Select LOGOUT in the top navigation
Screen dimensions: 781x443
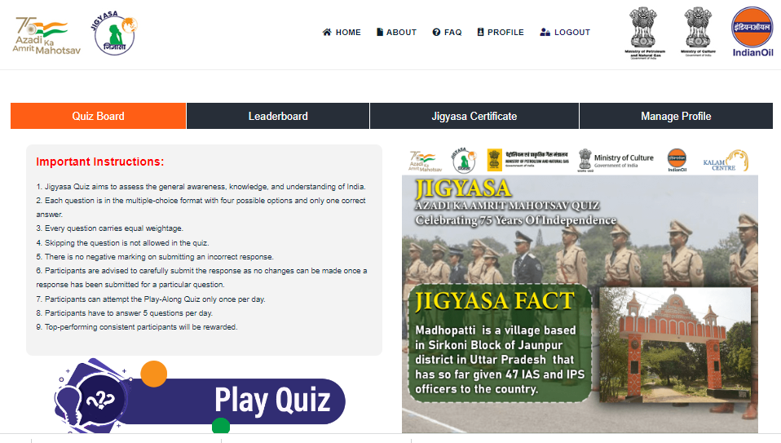(x=565, y=32)
